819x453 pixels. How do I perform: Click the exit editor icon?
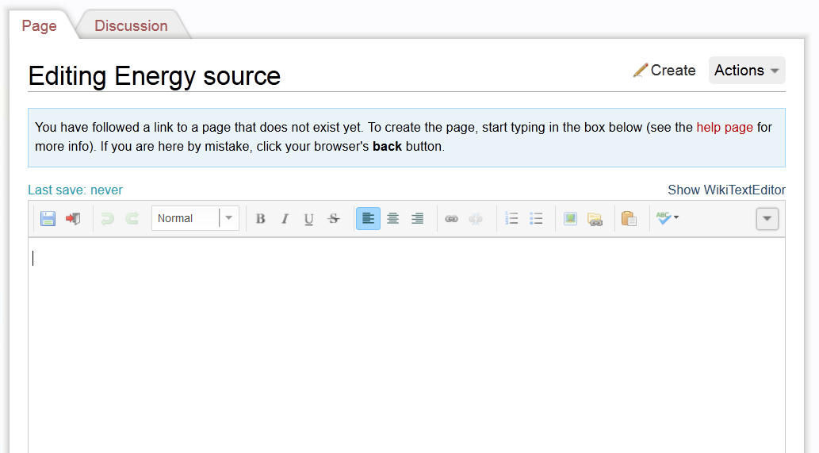pyautogui.click(x=73, y=219)
